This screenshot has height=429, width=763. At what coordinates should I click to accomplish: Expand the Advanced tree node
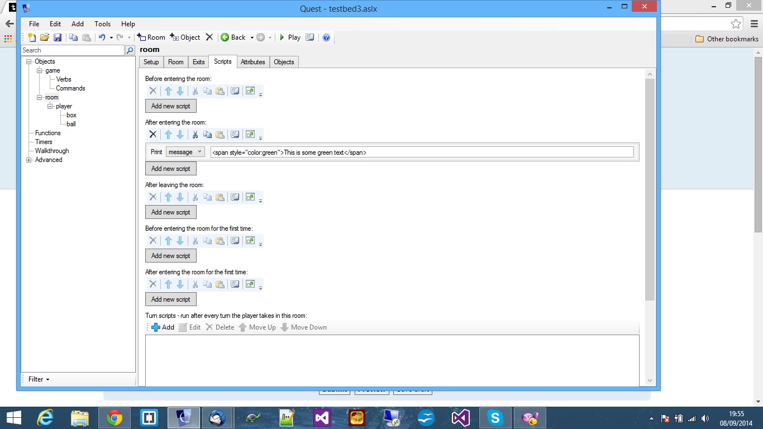coord(28,160)
